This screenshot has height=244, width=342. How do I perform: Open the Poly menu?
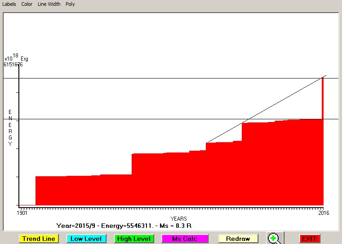(x=70, y=4)
